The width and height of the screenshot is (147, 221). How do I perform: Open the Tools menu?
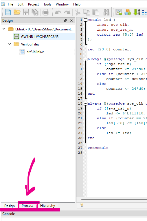click(47, 4)
